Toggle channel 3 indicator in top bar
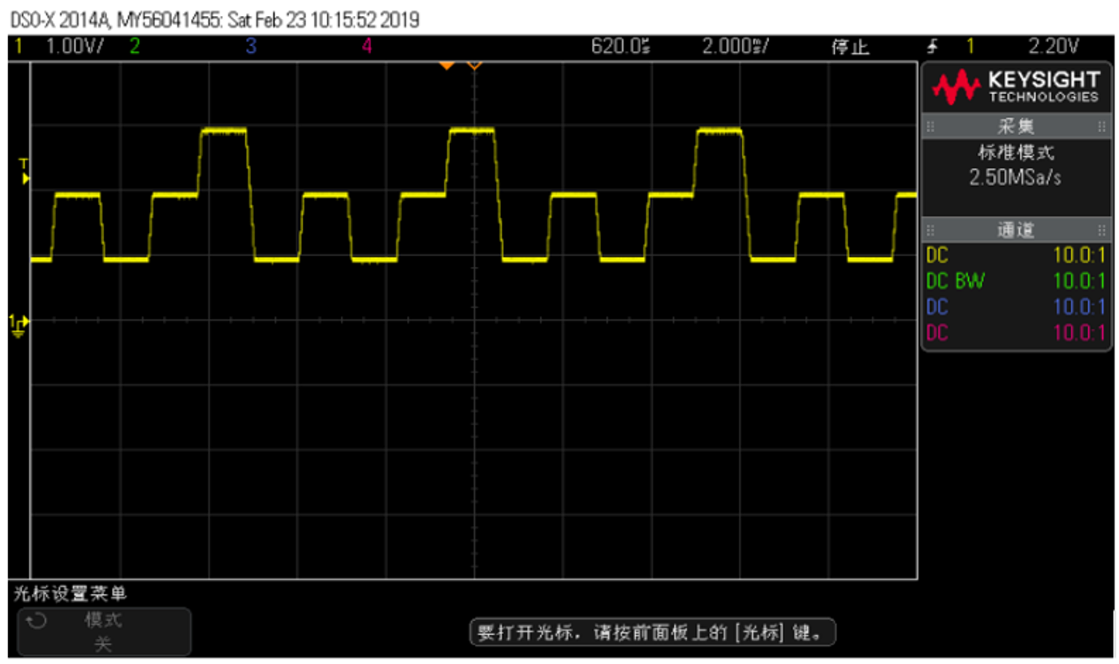Image resolution: width=1119 pixels, height=664 pixels. pyautogui.click(x=251, y=47)
